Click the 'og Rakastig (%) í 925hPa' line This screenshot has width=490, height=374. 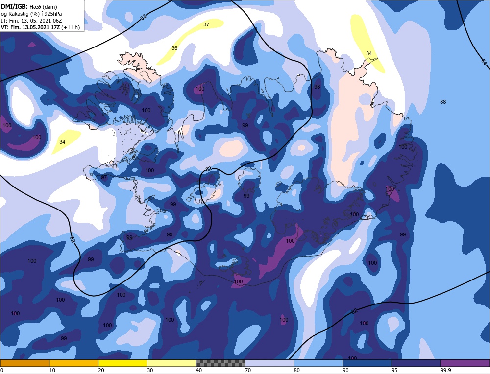pos(31,14)
